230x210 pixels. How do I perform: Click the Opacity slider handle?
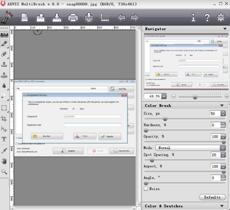pos(224,142)
